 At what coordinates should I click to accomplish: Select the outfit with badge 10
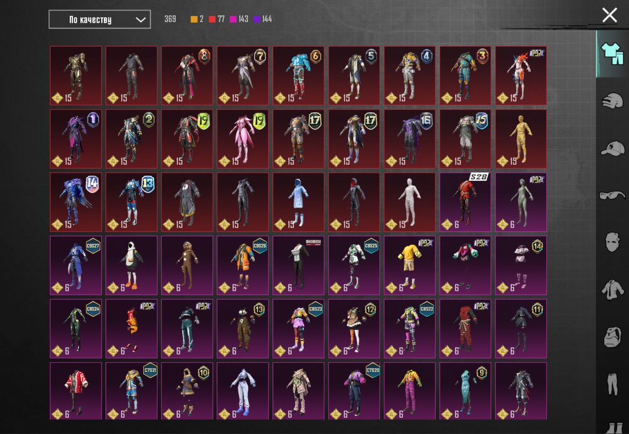coord(187,391)
